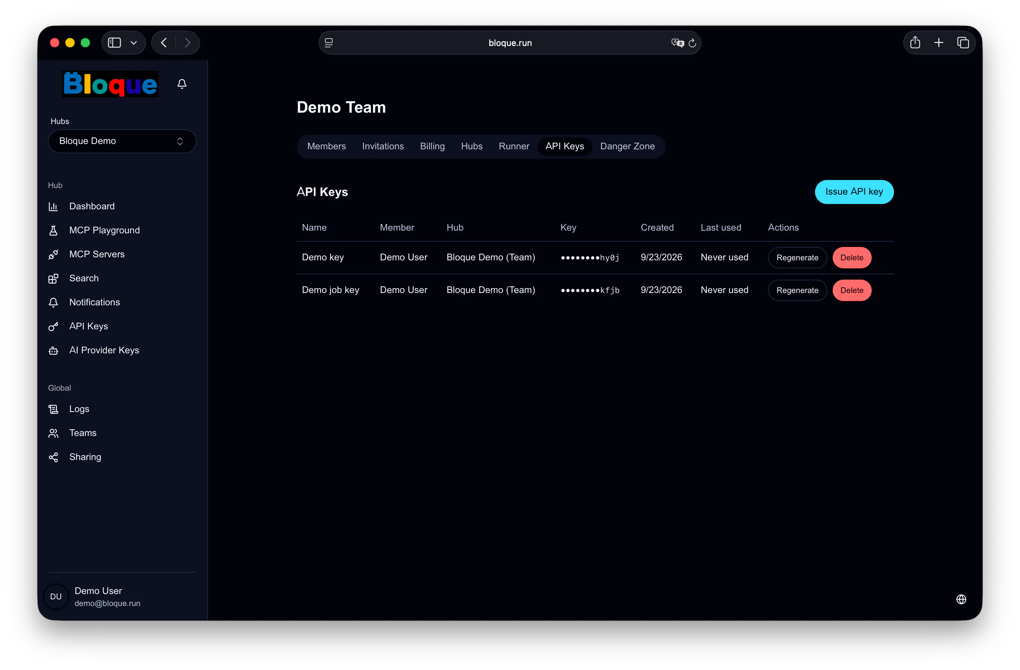1020x670 pixels.
Task: Click the API Keys key icon
Action: coord(53,327)
